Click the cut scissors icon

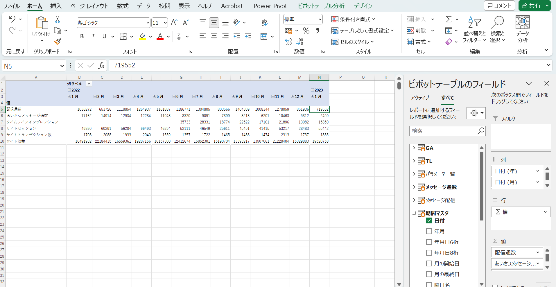[x=58, y=19]
